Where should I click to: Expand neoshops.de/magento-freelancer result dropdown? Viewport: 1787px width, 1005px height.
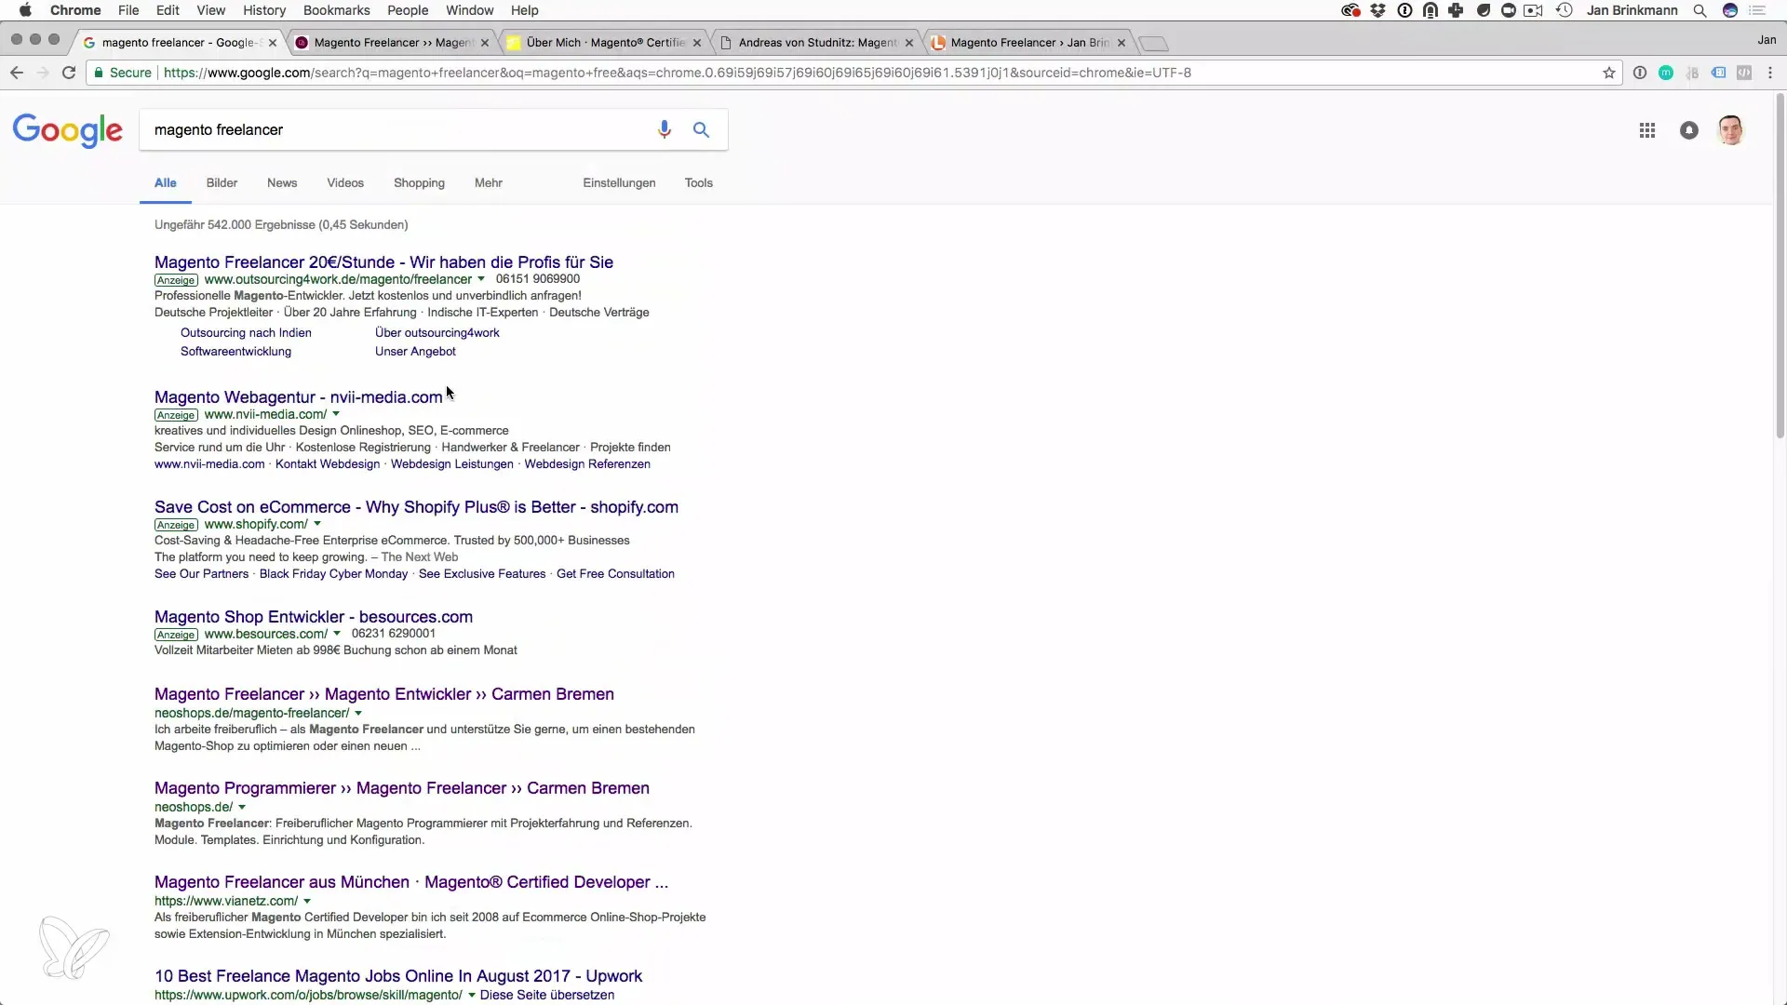pyautogui.click(x=358, y=713)
